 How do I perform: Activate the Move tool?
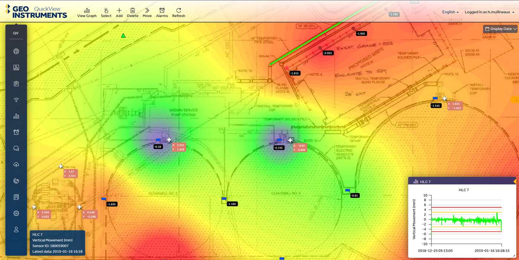[147, 12]
